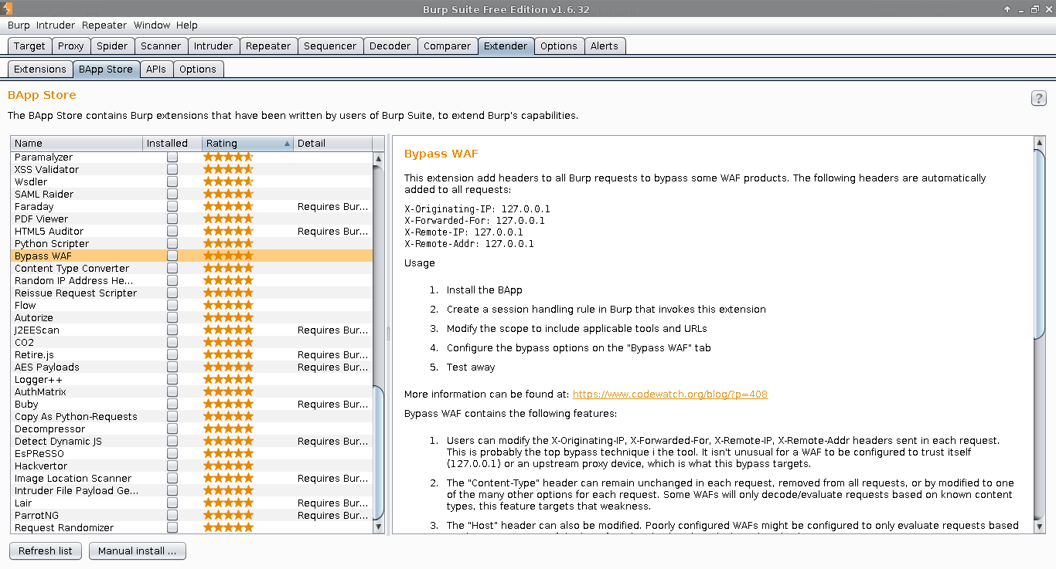Image resolution: width=1056 pixels, height=569 pixels.
Task: Select the HTML5 Auditor extension row
Action: pos(192,231)
